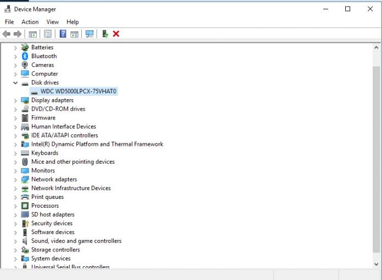Expand the Monitors node
The height and width of the screenshot is (280, 382).
click(x=15, y=171)
